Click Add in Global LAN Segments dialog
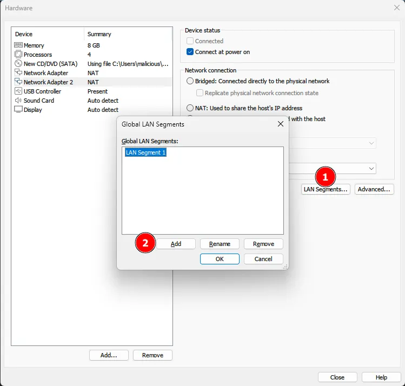 (176, 244)
